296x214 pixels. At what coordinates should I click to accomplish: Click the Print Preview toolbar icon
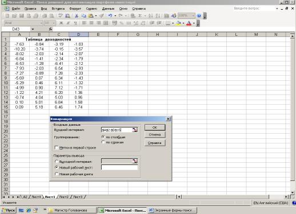[51, 16]
